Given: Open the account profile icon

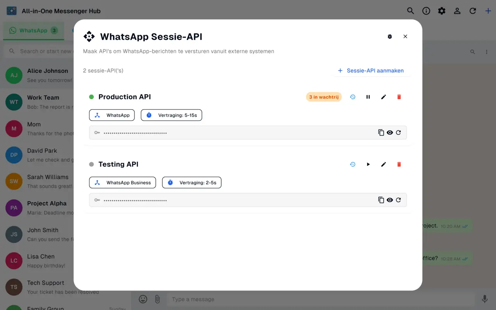Looking at the screenshot, I should (x=457, y=11).
